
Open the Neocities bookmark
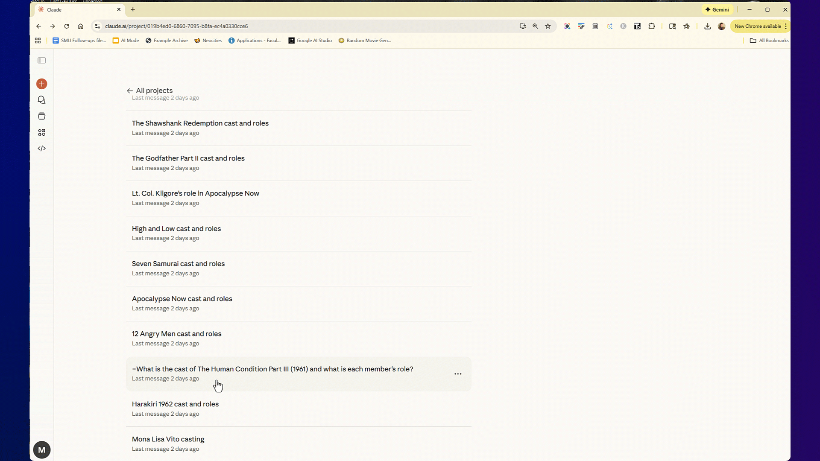(x=208, y=41)
